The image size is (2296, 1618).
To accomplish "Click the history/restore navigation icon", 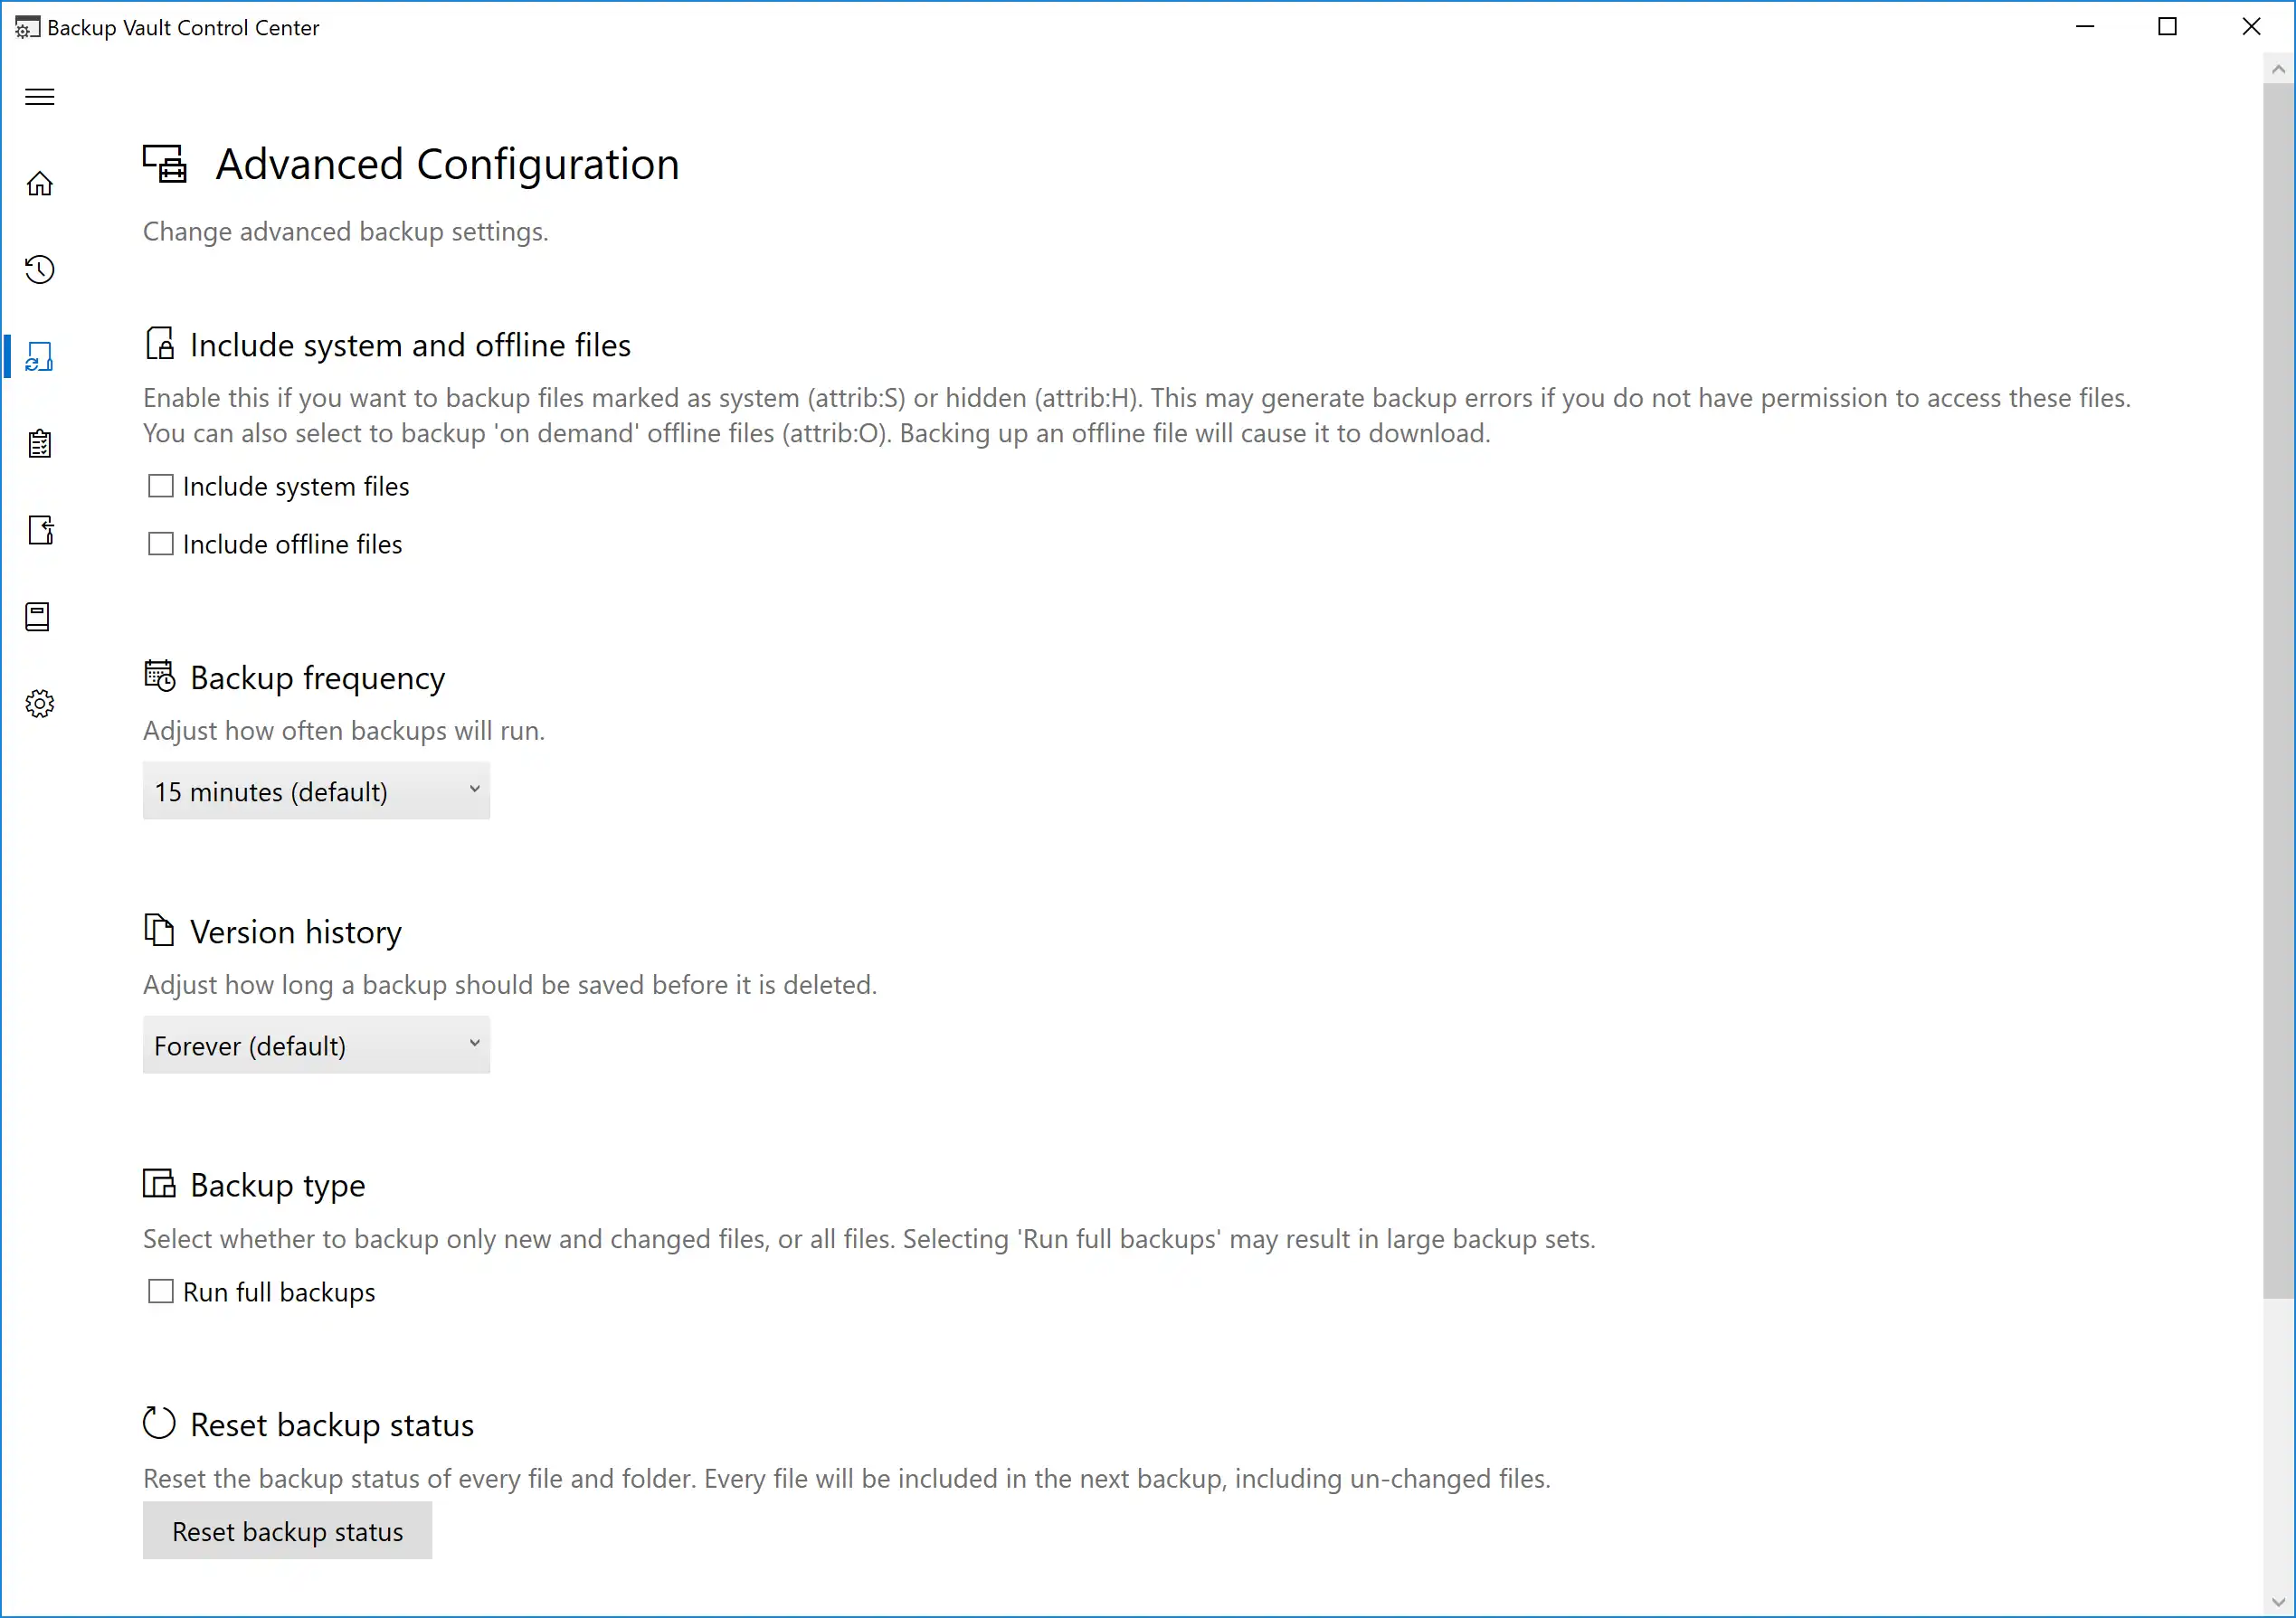I will click(41, 270).
